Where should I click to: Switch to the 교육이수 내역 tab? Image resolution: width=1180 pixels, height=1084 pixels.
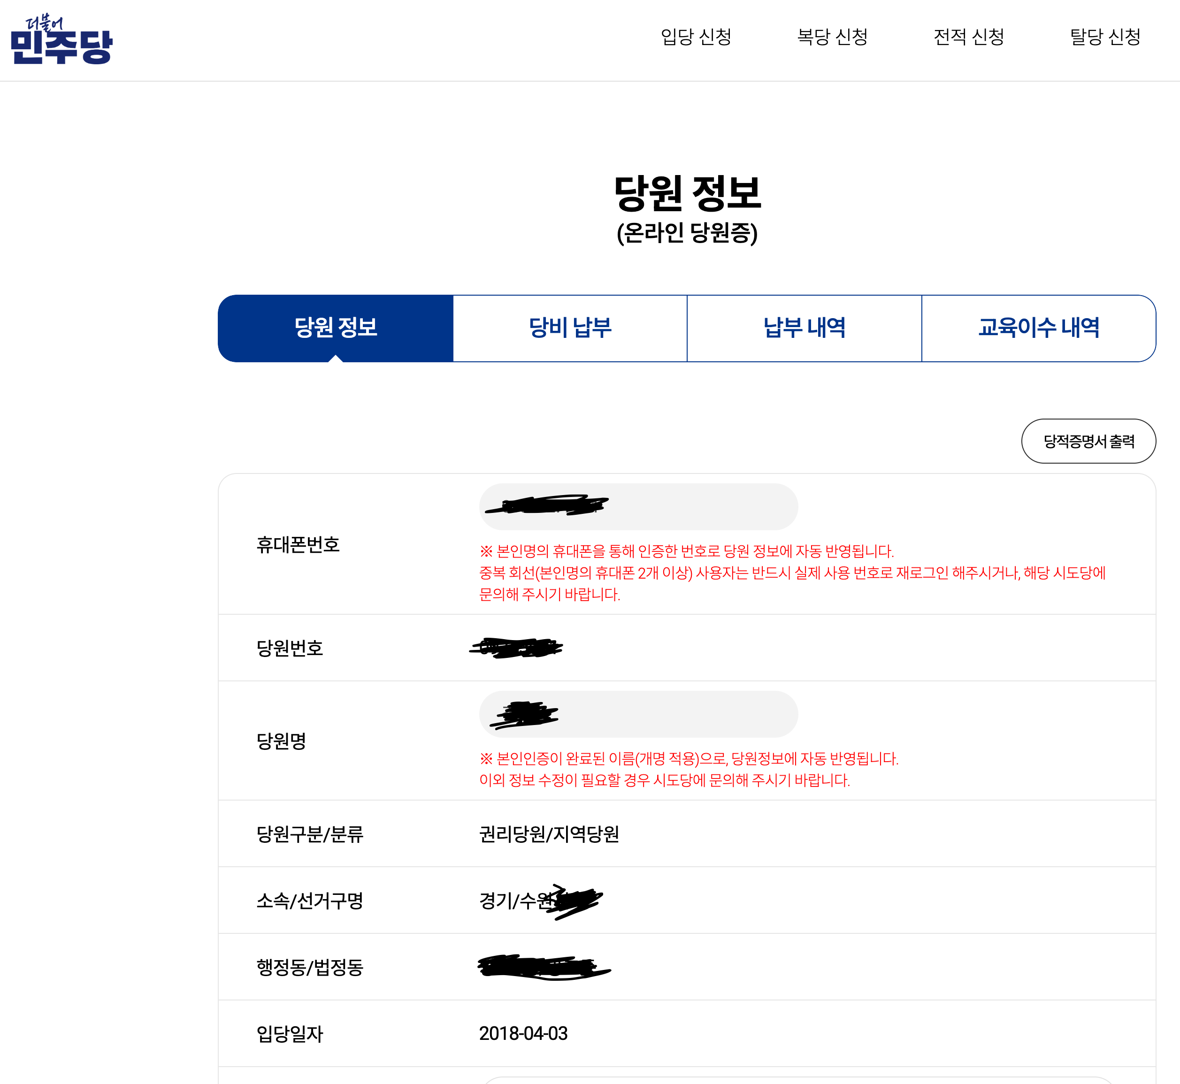point(1039,328)
